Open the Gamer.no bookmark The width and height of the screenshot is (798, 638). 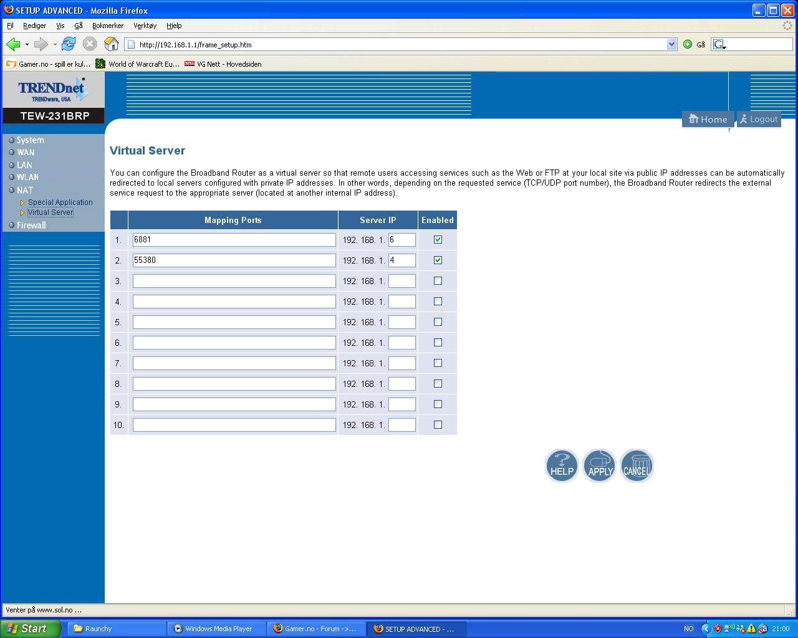click(49, 64)
